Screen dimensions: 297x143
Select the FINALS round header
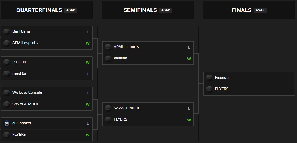(241, 10)
